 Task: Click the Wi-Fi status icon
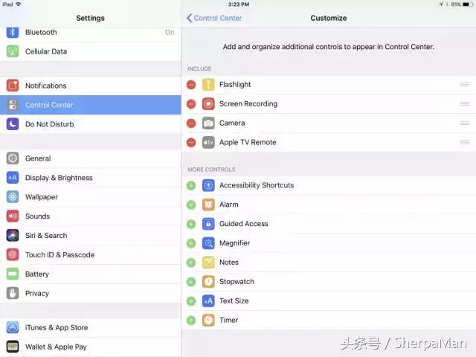pyautogui.click(x=18, y=4)
